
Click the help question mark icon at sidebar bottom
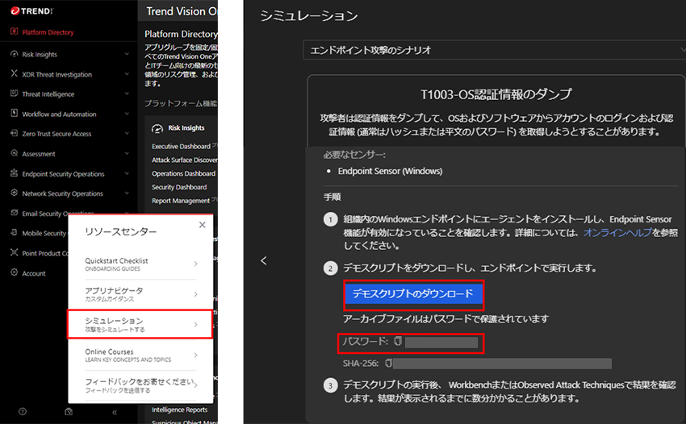(23, 412)
